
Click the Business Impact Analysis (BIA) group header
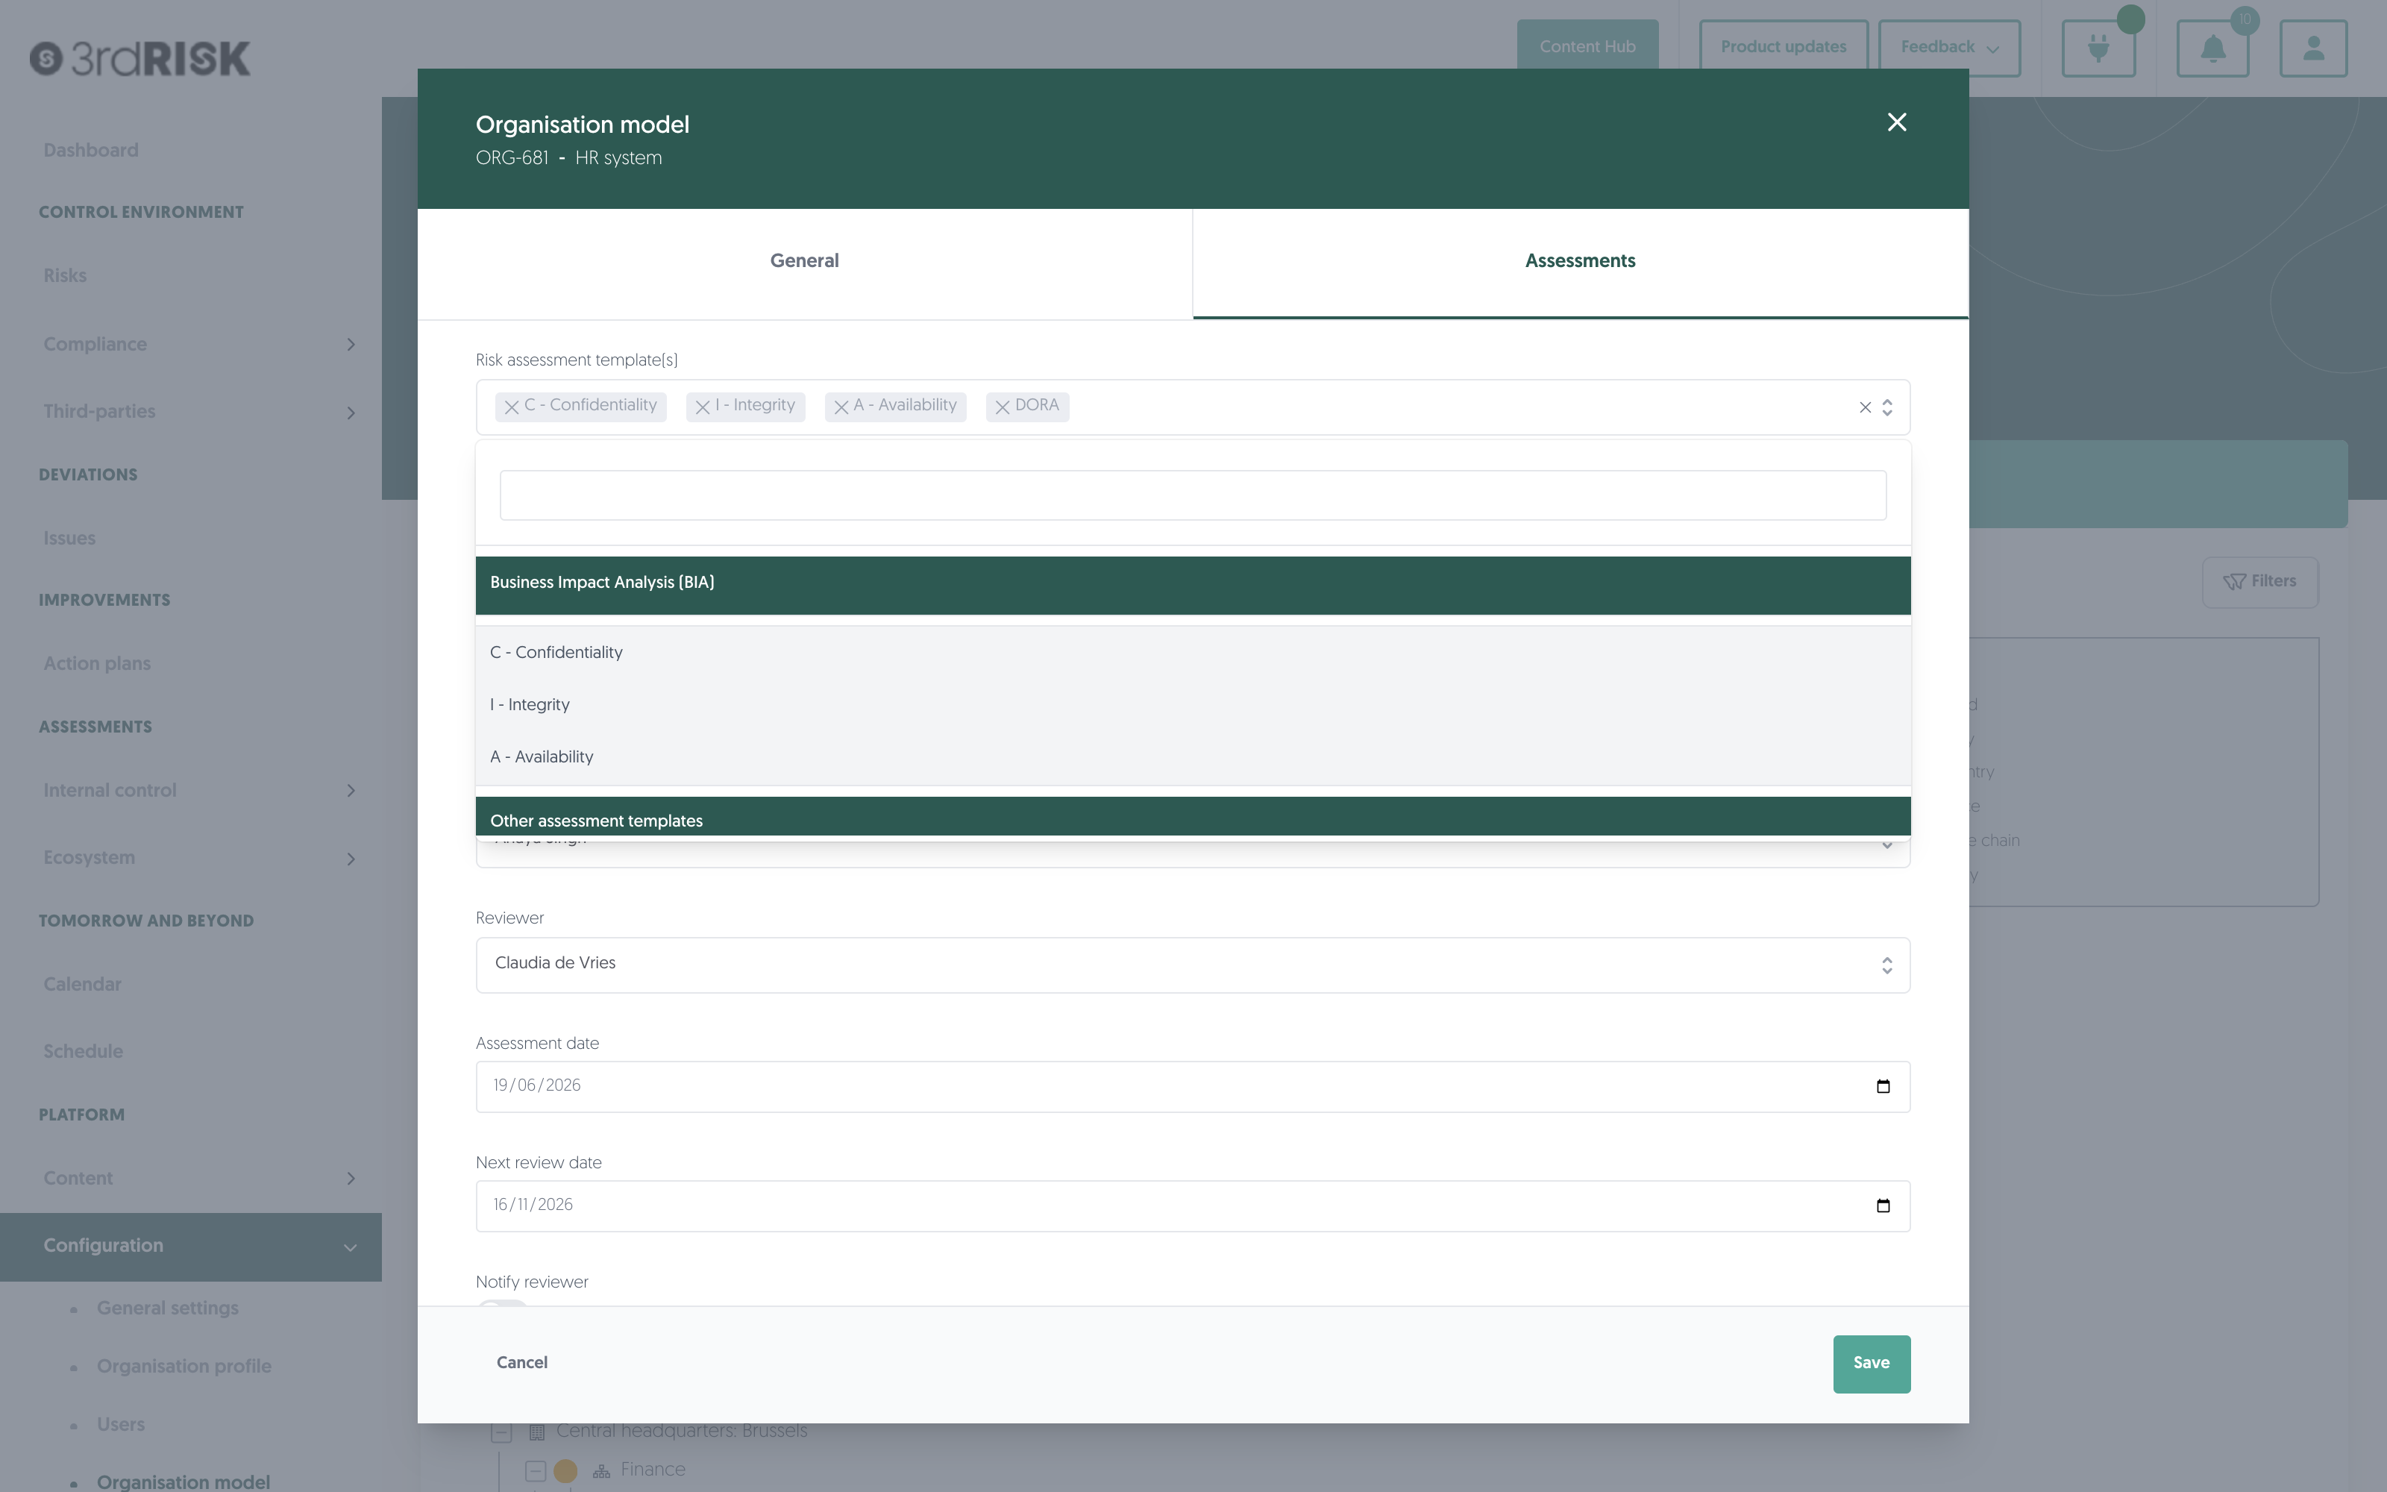(1193, 585)
